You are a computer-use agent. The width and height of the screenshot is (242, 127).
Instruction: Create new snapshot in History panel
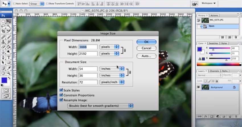[229, 37]
